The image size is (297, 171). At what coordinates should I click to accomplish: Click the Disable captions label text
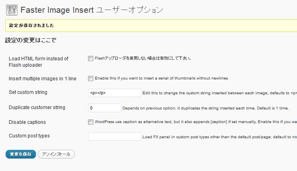pos(27,122)
